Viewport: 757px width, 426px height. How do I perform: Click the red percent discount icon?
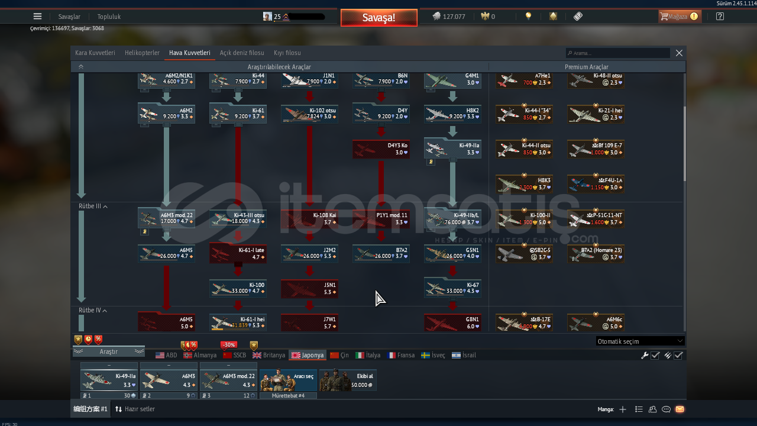98,340
